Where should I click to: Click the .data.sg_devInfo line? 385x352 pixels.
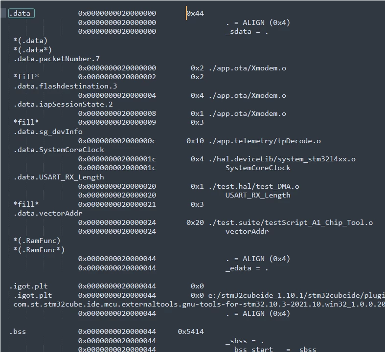[48, 132]
